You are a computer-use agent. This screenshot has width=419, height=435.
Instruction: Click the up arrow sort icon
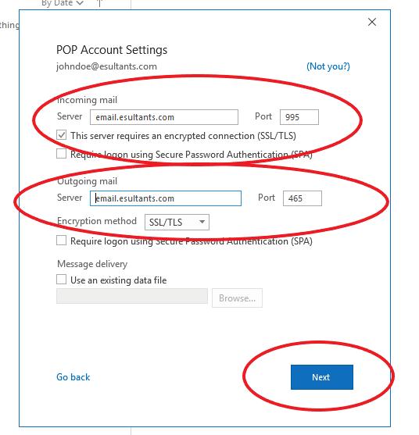(99, 3)
